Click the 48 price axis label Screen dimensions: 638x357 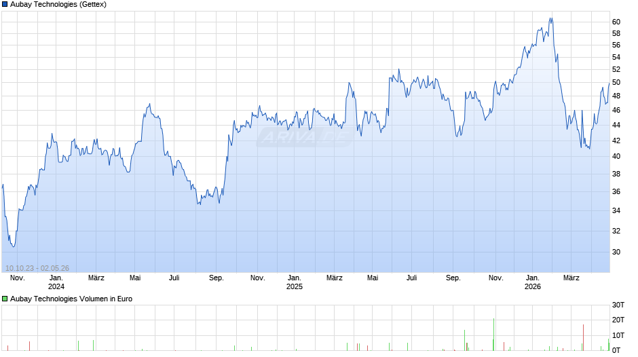[x=616, y=96]
